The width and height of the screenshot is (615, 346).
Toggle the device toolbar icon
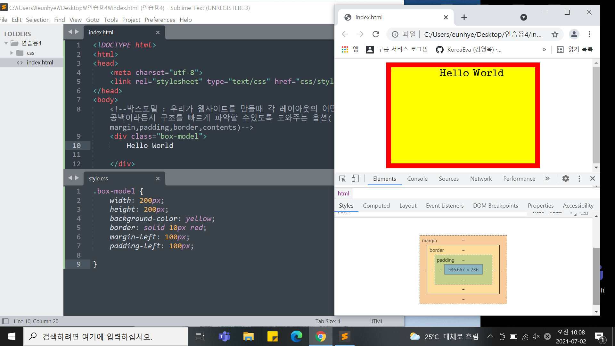coord(355,179)
